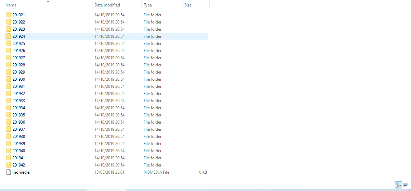Click the 201934 folder icon
The image size is (411, 191).
pyautogui.click(x=9, y=108)
